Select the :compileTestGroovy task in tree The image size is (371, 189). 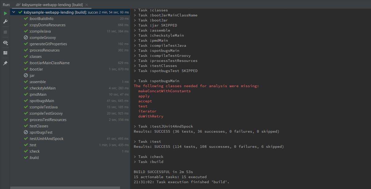coord(46,113)
